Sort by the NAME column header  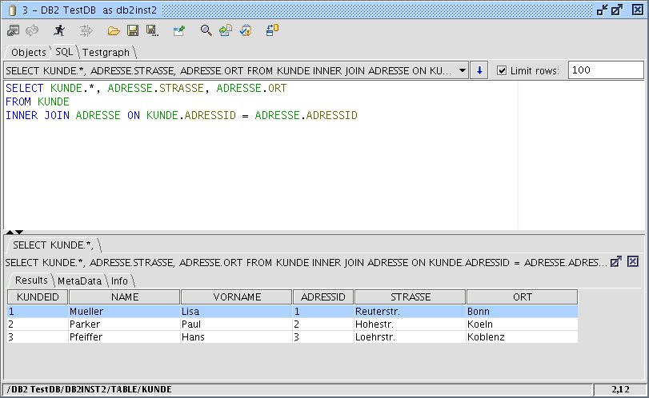(125, 297)
